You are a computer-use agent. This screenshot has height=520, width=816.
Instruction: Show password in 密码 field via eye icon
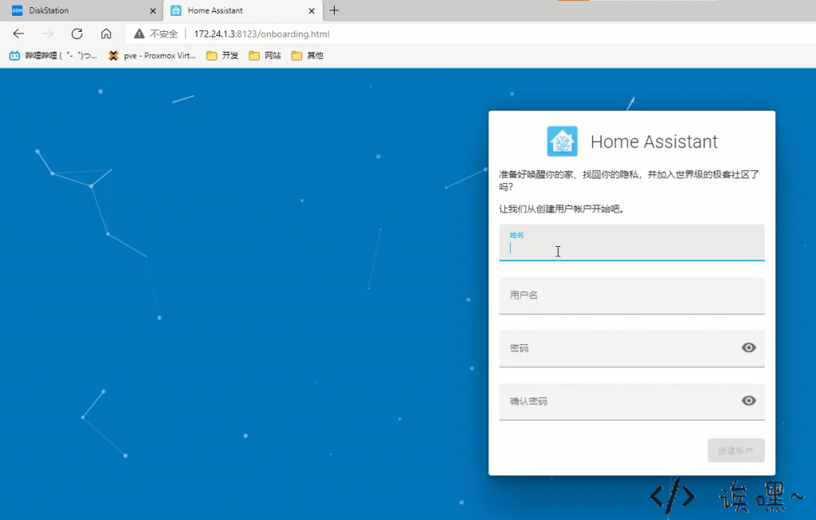coord(748,348)
